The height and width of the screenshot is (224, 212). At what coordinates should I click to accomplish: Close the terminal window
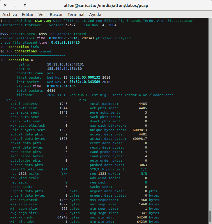[5, 5]
